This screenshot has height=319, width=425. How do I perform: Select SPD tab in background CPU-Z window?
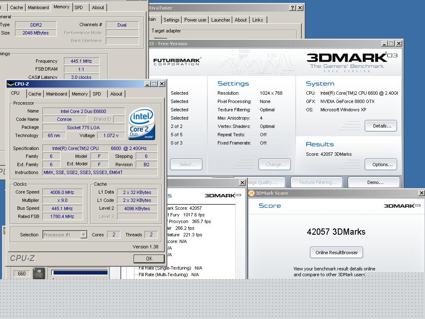coord(78,7)
